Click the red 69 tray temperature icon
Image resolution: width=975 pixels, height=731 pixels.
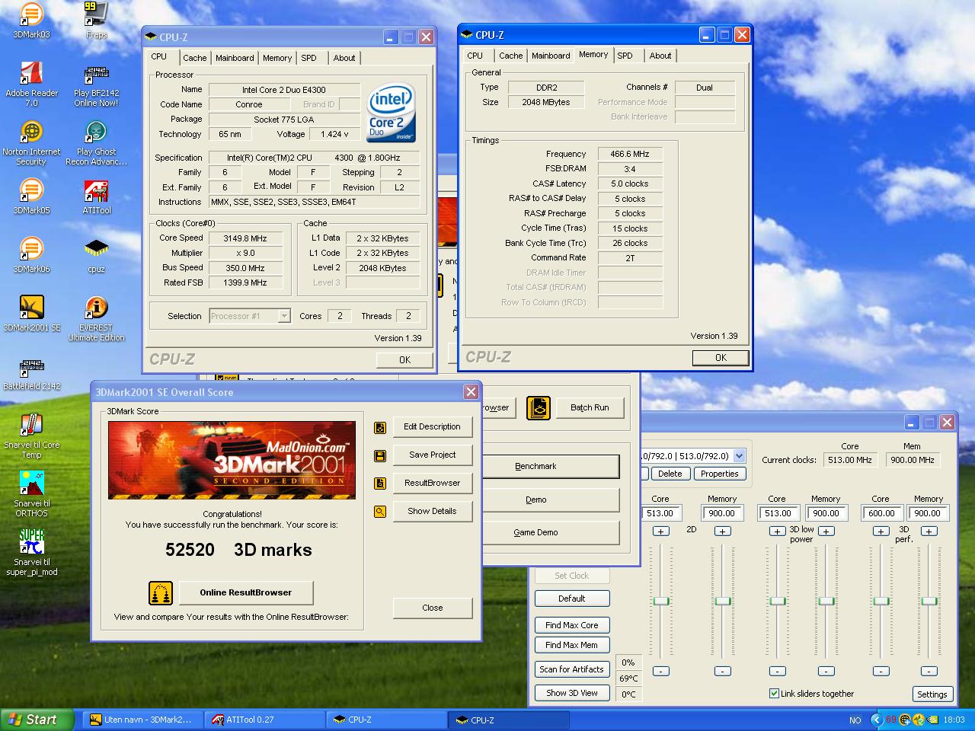click(x=890, y=720)
